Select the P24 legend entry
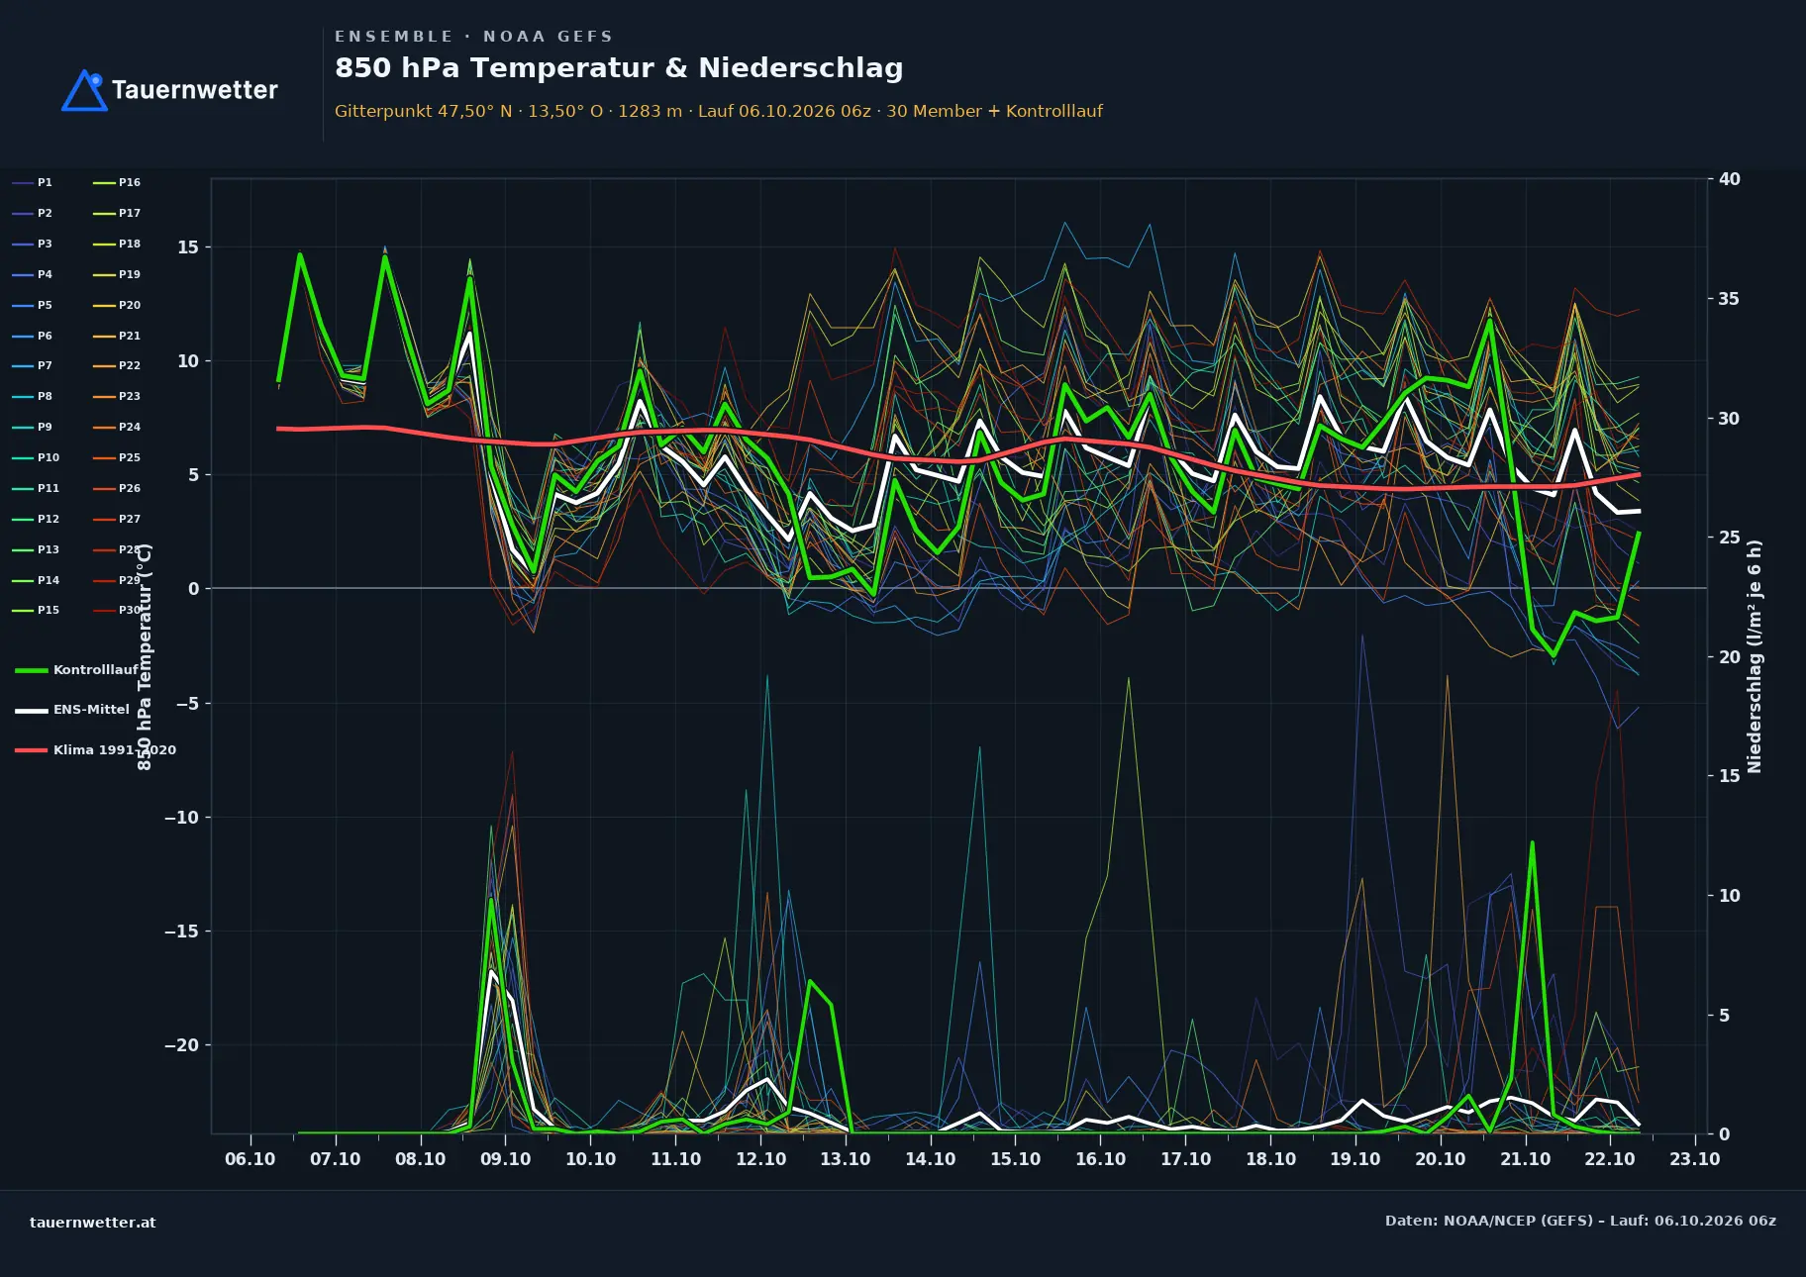 coord(117,427)
